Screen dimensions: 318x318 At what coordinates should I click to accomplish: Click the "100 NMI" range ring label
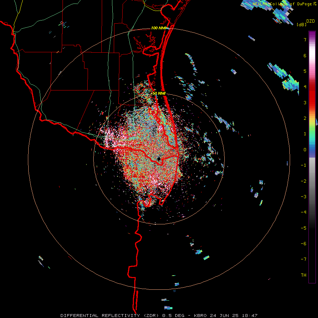click(159, 28)
